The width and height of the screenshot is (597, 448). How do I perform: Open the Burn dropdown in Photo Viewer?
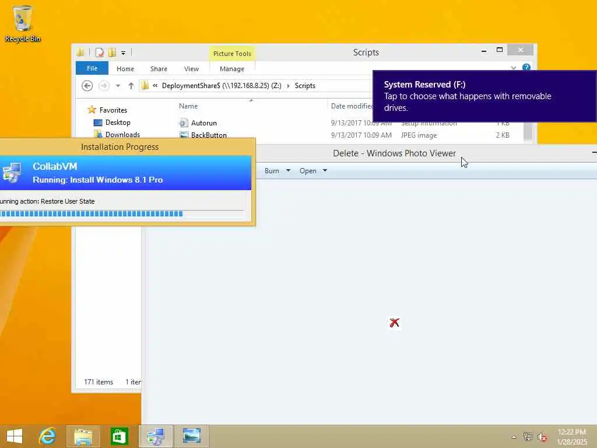(277, 171)
